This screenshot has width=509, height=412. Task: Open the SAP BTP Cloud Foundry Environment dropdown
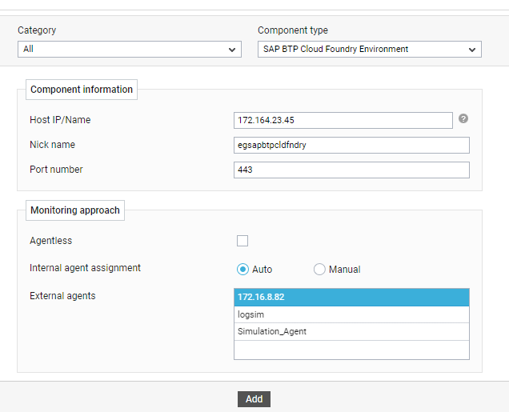pyautogui.click(x=370, y=50)
